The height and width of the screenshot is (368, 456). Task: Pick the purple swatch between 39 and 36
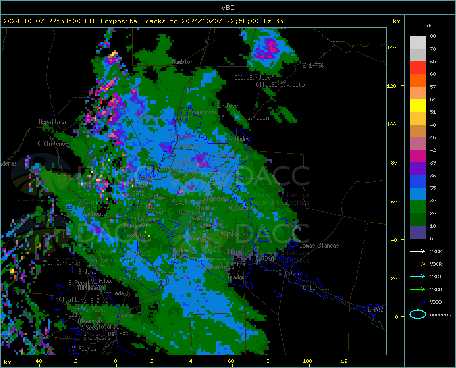pos(417,169)
